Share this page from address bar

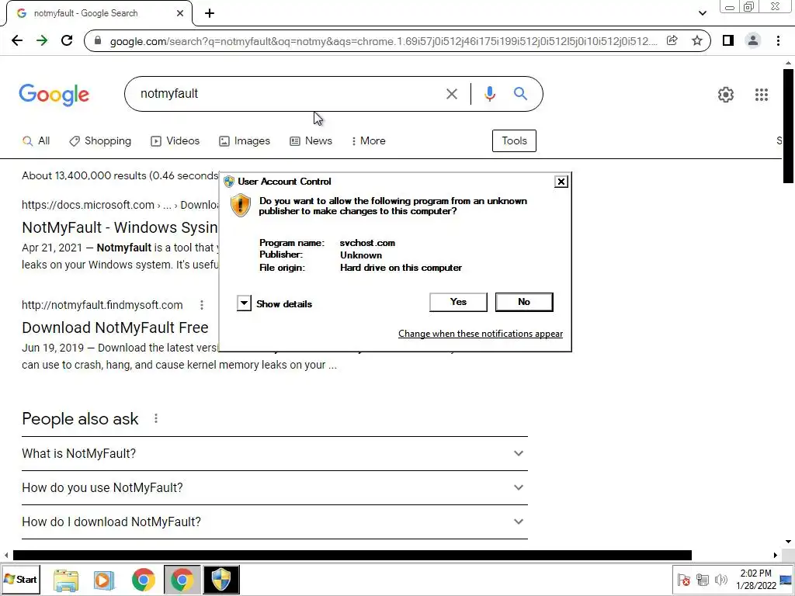pyautogui.click(x=672, y=40)
